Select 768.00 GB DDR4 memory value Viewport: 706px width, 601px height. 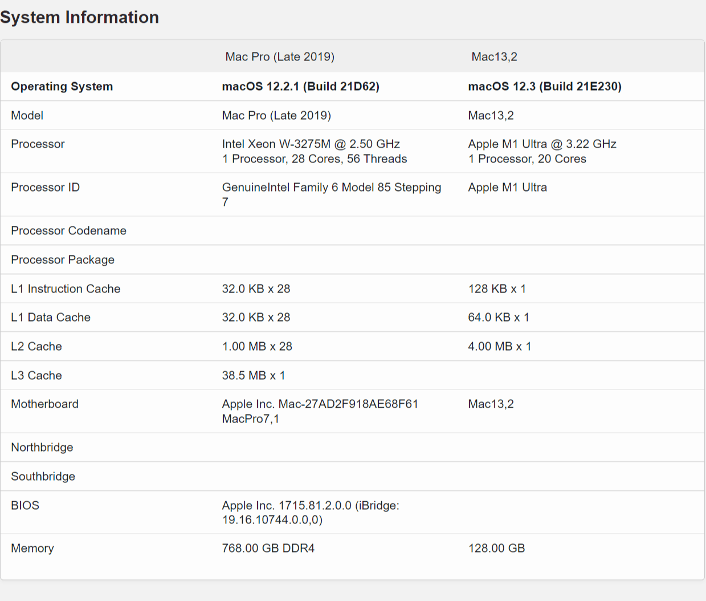coord(268,548)
